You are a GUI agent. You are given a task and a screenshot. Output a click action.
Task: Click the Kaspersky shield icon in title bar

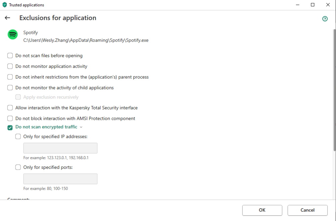pos(4,5)
